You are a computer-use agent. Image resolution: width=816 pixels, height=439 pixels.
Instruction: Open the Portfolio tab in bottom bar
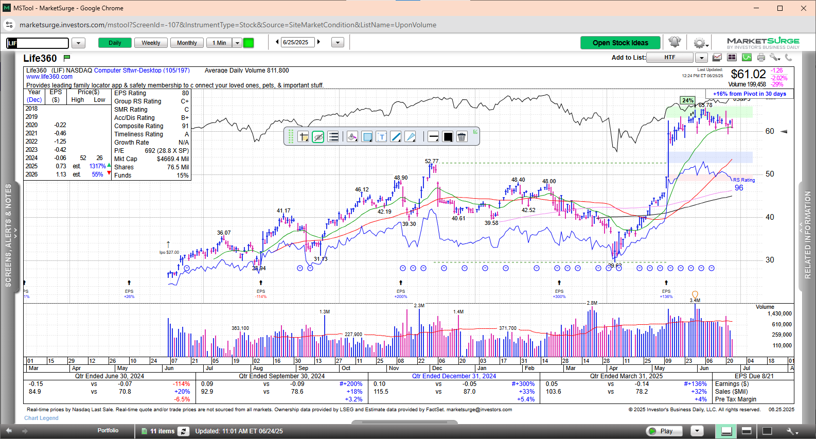tap(108, 431)
